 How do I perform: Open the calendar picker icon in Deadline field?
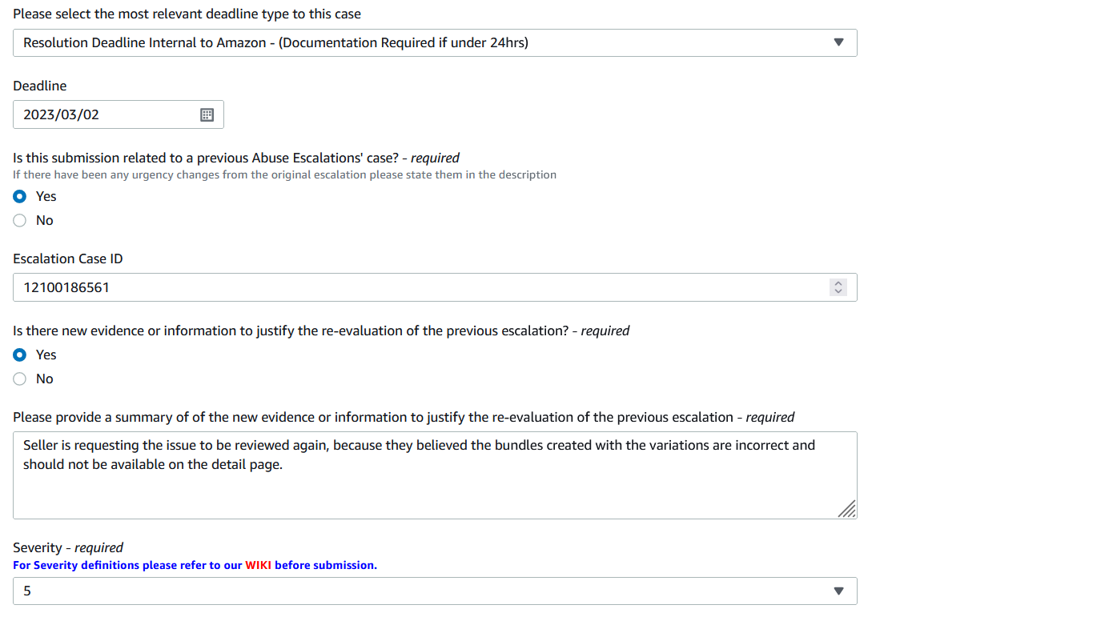click(207, 114)
